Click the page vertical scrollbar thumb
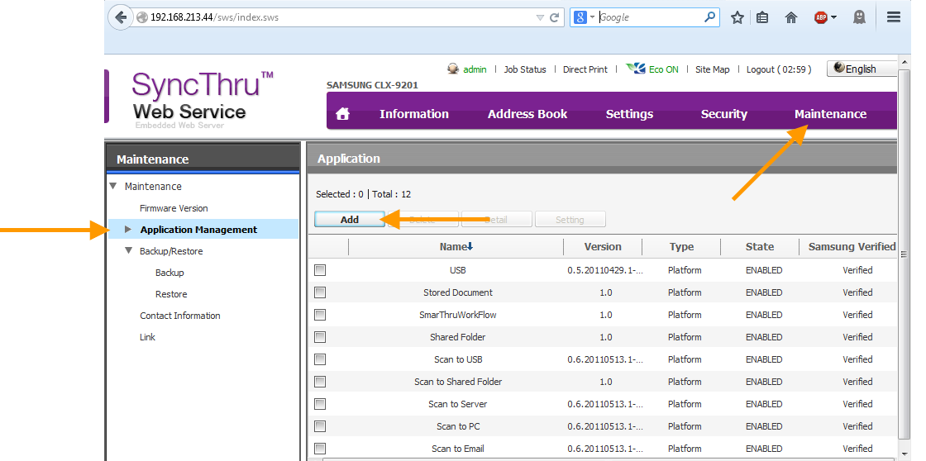 (x=904, y=254)
